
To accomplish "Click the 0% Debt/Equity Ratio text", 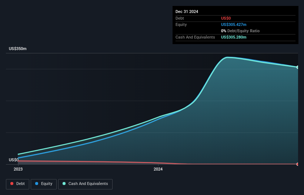I will click(x=240, y=31).
